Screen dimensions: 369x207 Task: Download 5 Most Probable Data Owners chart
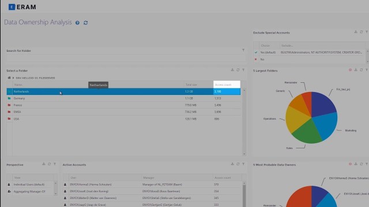coord(356,164)
